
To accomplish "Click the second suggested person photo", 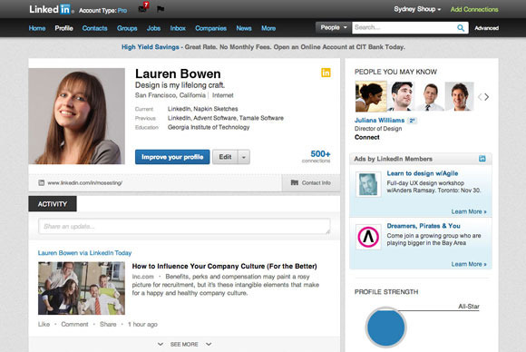I will tap(401, 96).
